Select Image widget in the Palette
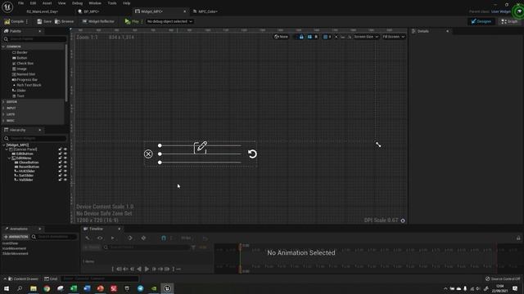 [x=20, y=69]
